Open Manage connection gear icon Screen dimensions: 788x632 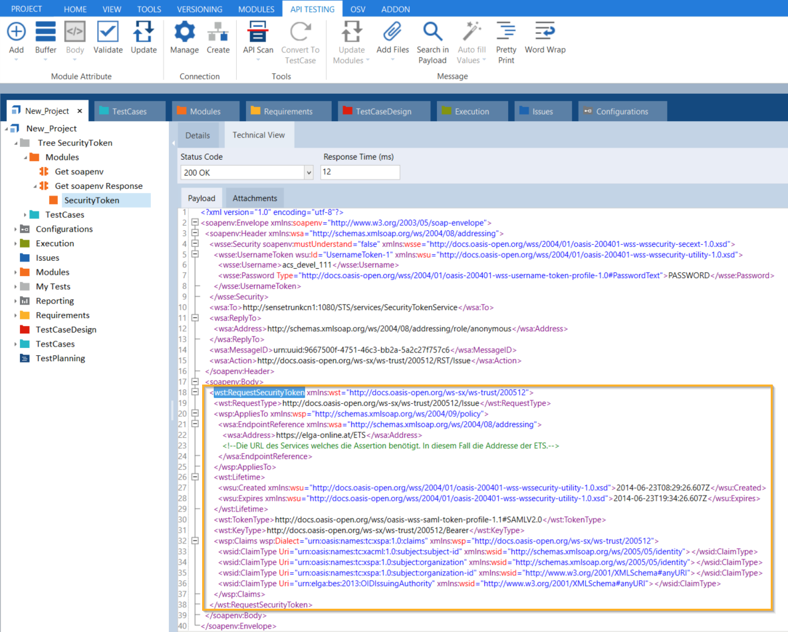point(184,32)
